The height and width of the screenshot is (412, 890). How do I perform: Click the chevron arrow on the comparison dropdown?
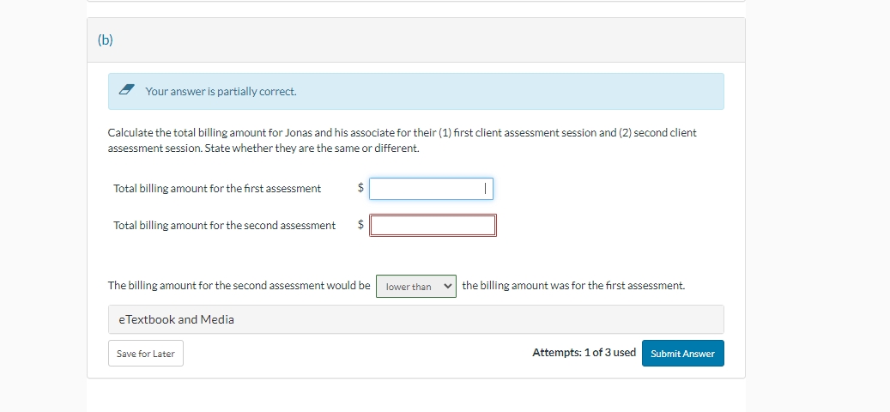pos(448,286)
